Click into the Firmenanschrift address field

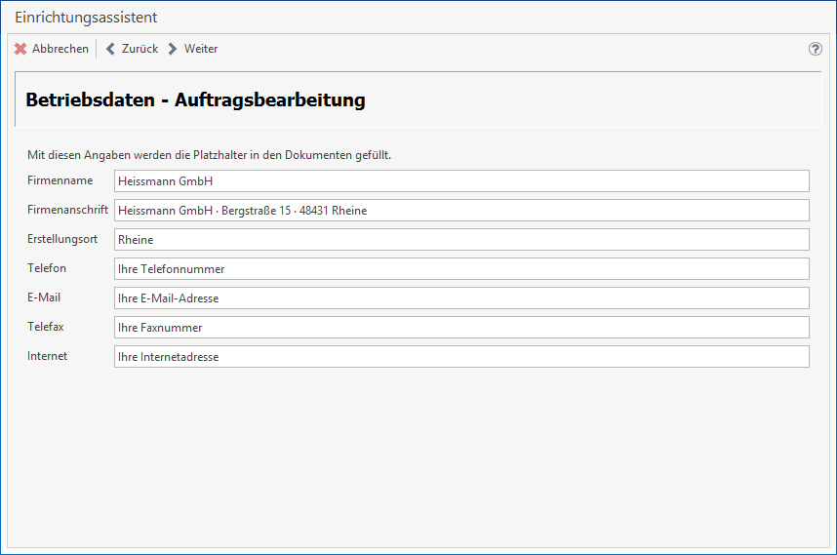click(461, 211)
